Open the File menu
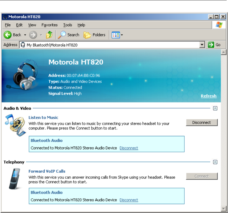The height and width of the screenshot is (213, 228). 8,25
